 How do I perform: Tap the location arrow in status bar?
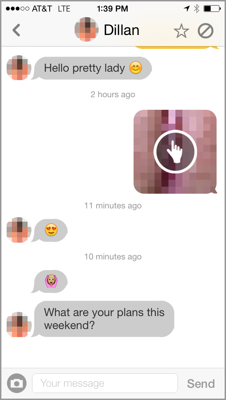click(x=187, y=9)
